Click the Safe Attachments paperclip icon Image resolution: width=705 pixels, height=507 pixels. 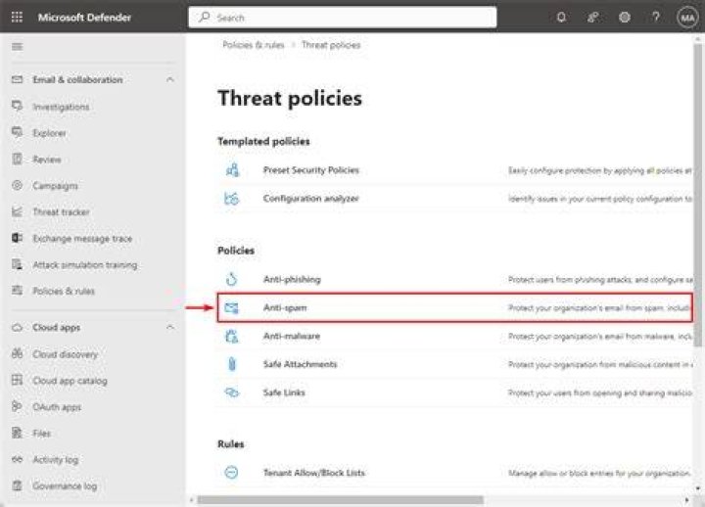coord(231,364)
